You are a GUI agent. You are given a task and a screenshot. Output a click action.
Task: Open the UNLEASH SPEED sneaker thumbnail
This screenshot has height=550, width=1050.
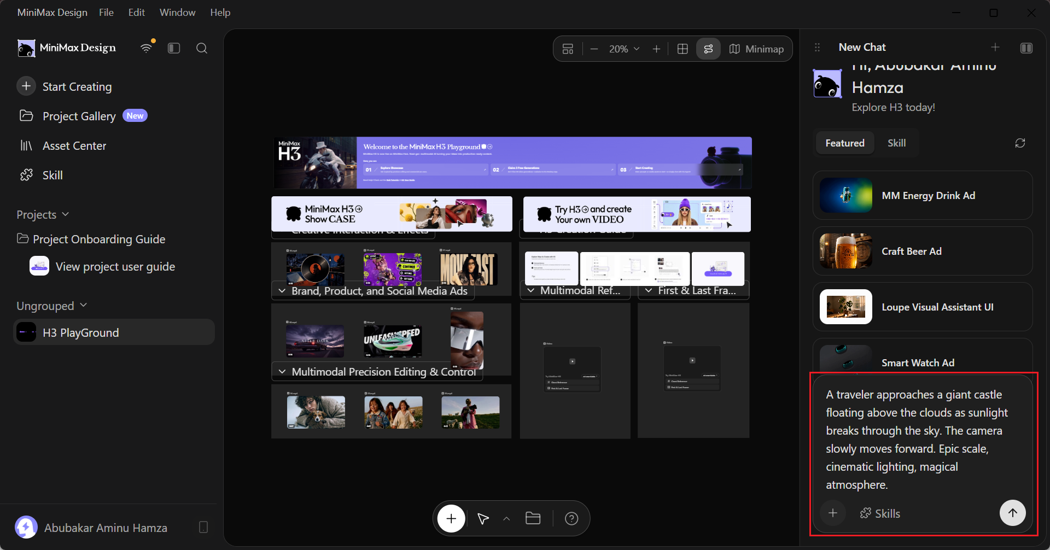[x=393, y=341]
